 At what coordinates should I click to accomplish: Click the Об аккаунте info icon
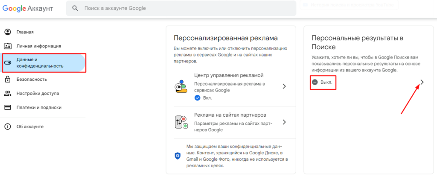[8, 127]
